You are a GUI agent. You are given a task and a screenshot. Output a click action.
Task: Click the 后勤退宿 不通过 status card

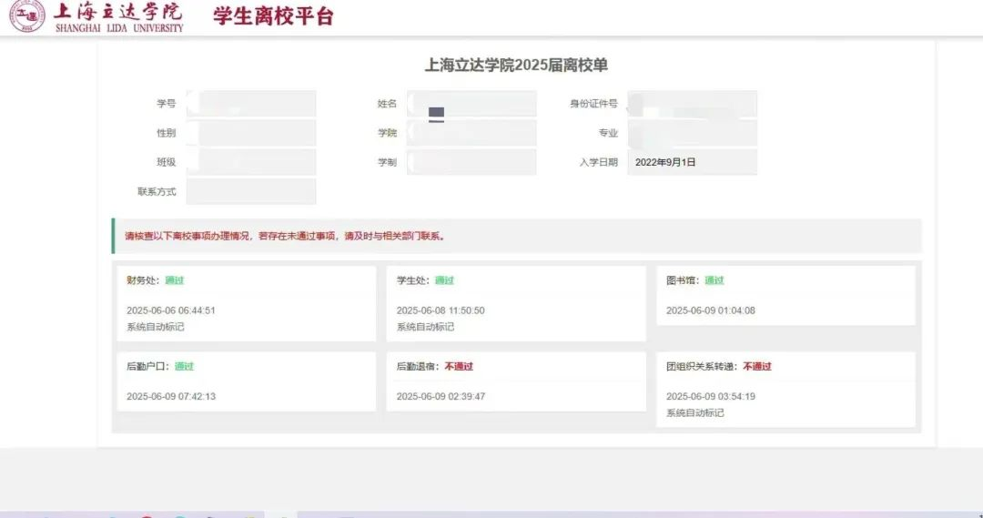pyautogui.click(x=516, y=381)
